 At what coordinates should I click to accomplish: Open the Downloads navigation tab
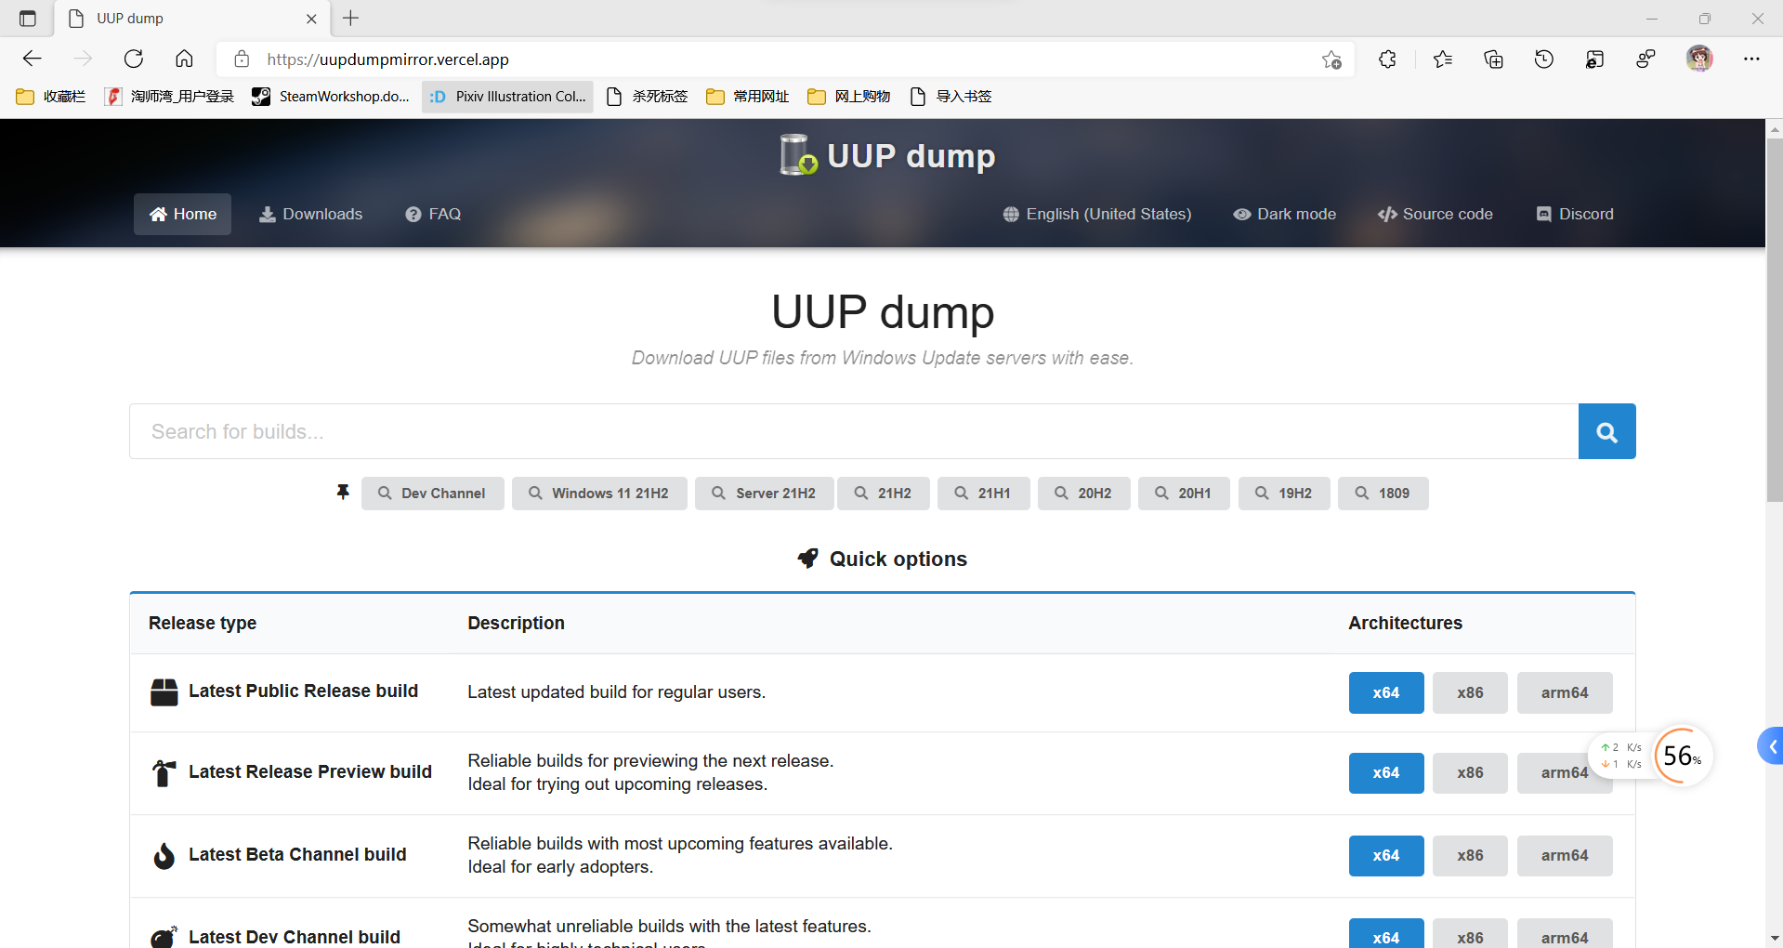tap(310, 214)
